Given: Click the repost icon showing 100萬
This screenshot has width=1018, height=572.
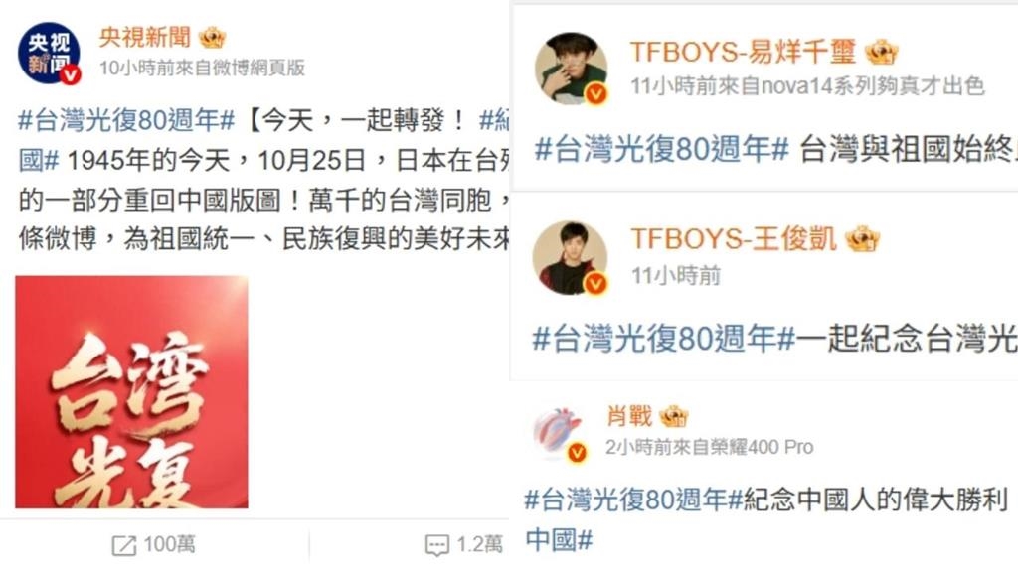Looking at the screenshot, I should [124, 545].
